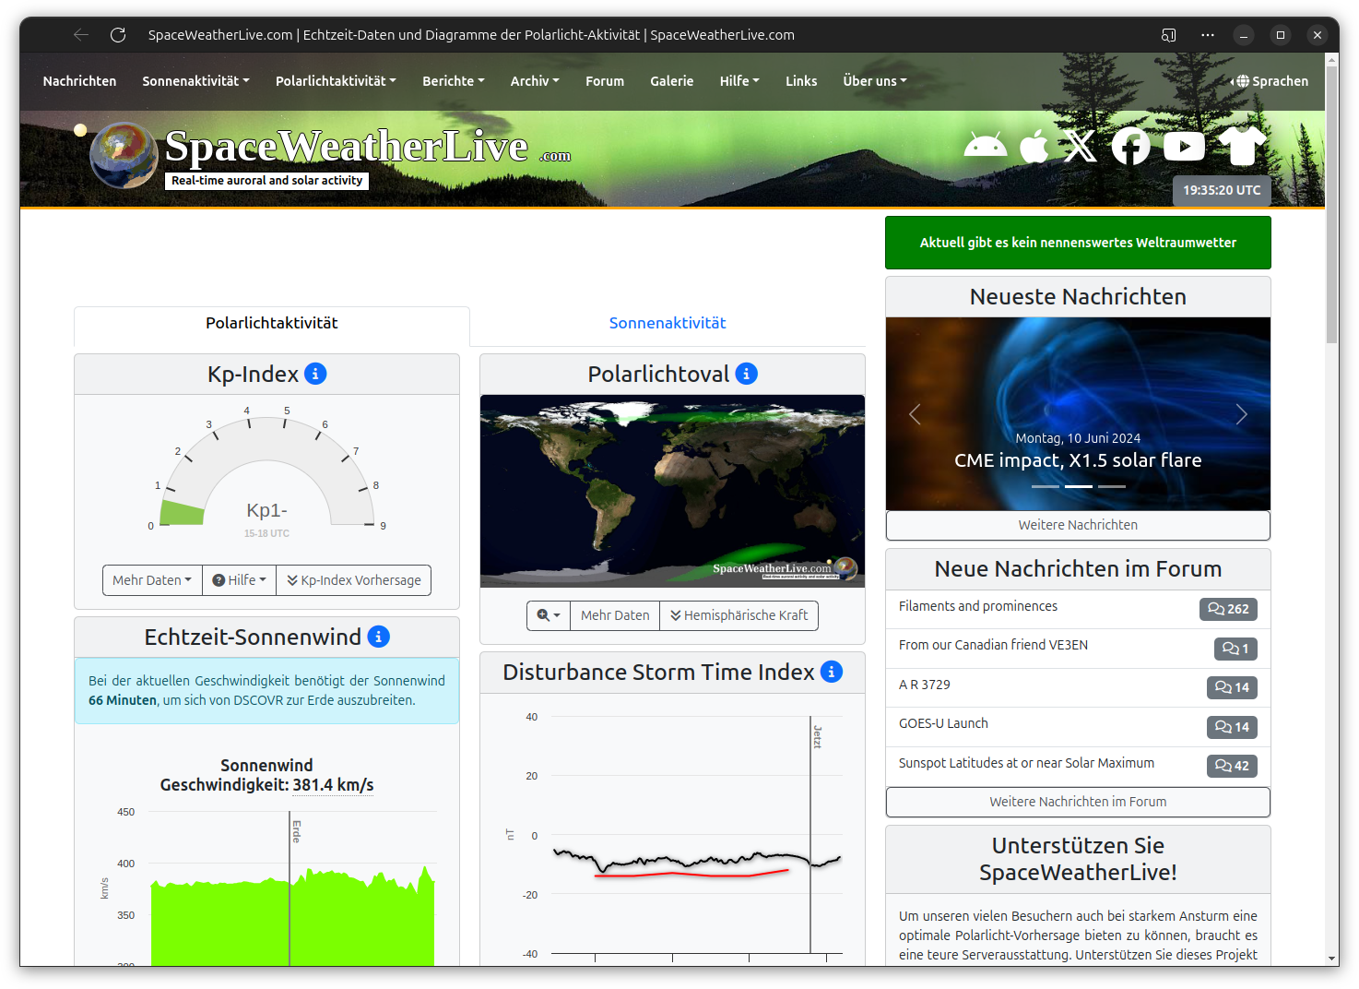The width and height of the screenshot is (1359, 989).
Task: Visit the Facebook page icon
Action: pos(1130,146)
